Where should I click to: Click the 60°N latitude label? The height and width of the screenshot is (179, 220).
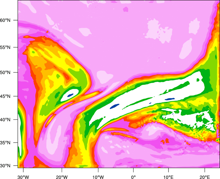(x=5, y=20)
